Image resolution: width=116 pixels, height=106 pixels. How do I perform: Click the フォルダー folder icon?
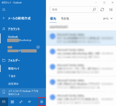pos(4,60)
